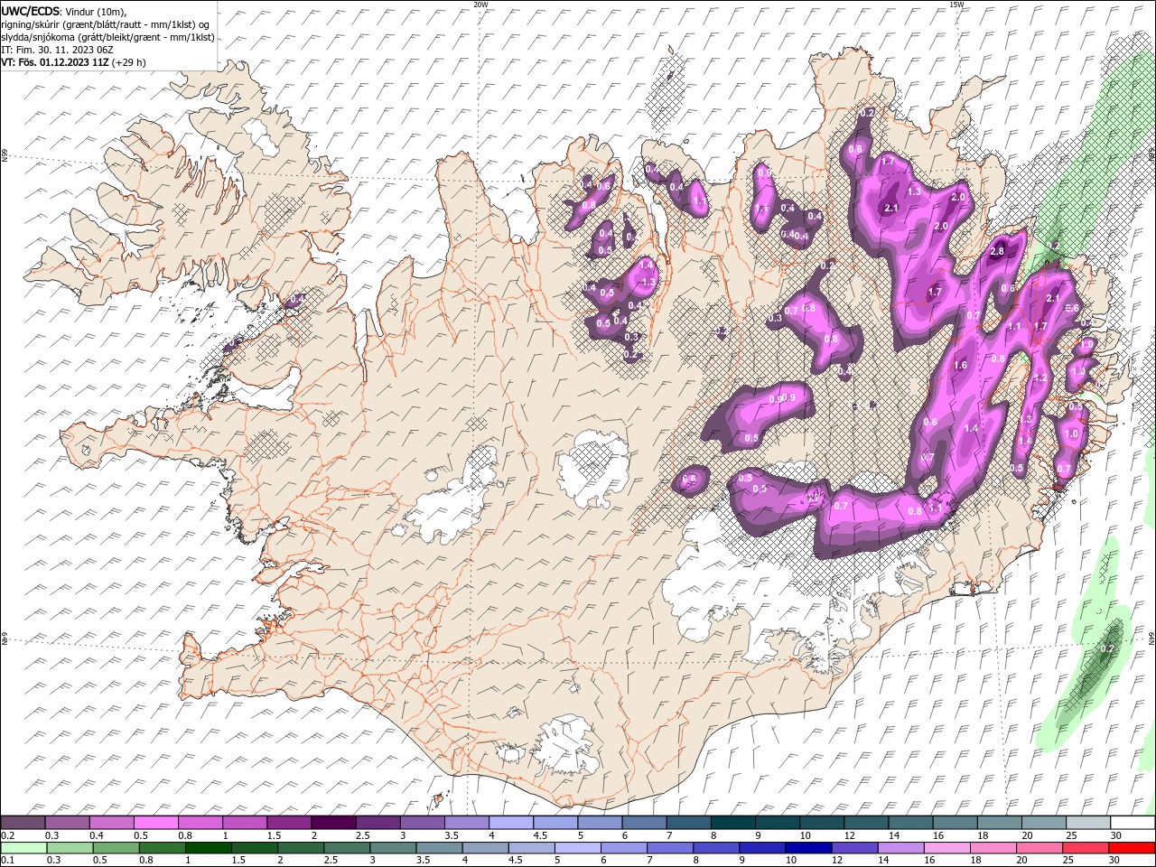Select the dark teal 8–9 snow legend swatch
Image resolution: width=1156 pixels, height=867 pixels.
click(732, 823)
